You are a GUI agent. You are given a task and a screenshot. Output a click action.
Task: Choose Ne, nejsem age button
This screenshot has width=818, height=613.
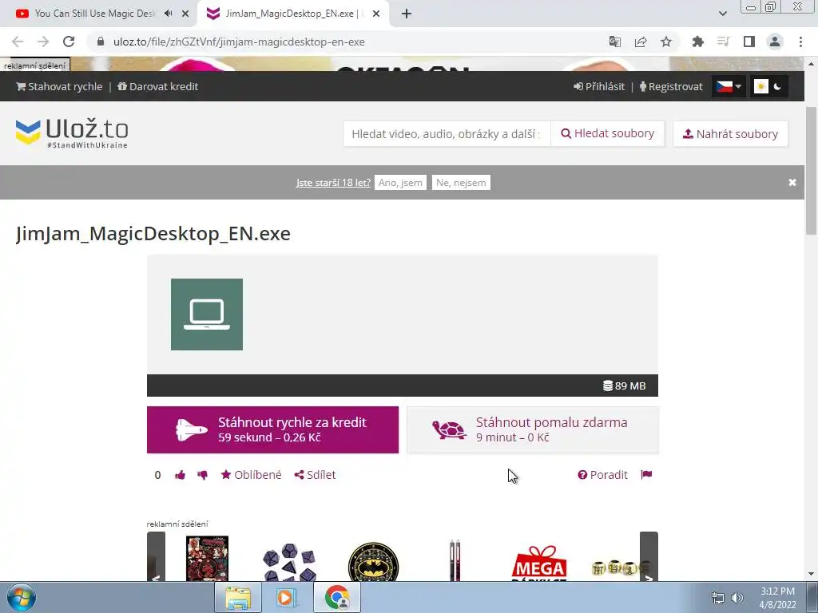tap(461, 183)
